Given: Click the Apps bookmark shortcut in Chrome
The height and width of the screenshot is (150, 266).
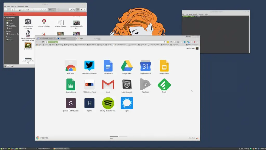Looking at the screenshot, I should [39, 45].
